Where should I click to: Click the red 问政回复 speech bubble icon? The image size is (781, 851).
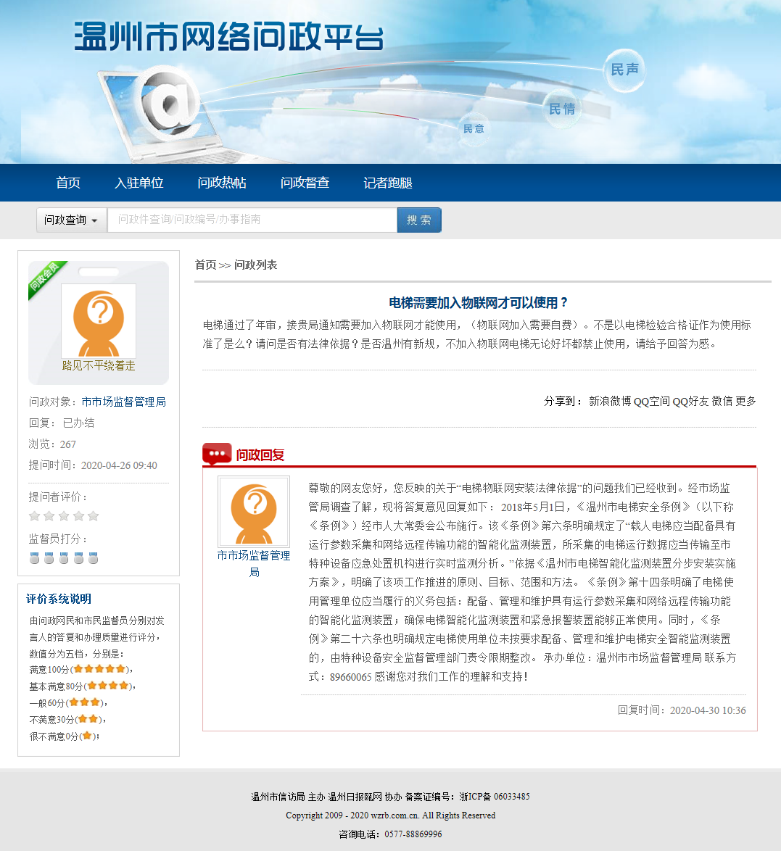pyautogui.click(x=216, y=454)
